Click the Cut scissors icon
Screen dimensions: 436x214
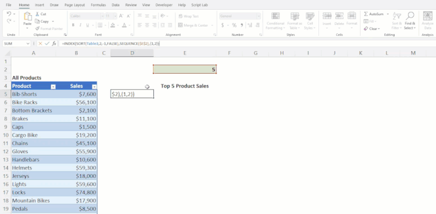[x=37, y=14]
